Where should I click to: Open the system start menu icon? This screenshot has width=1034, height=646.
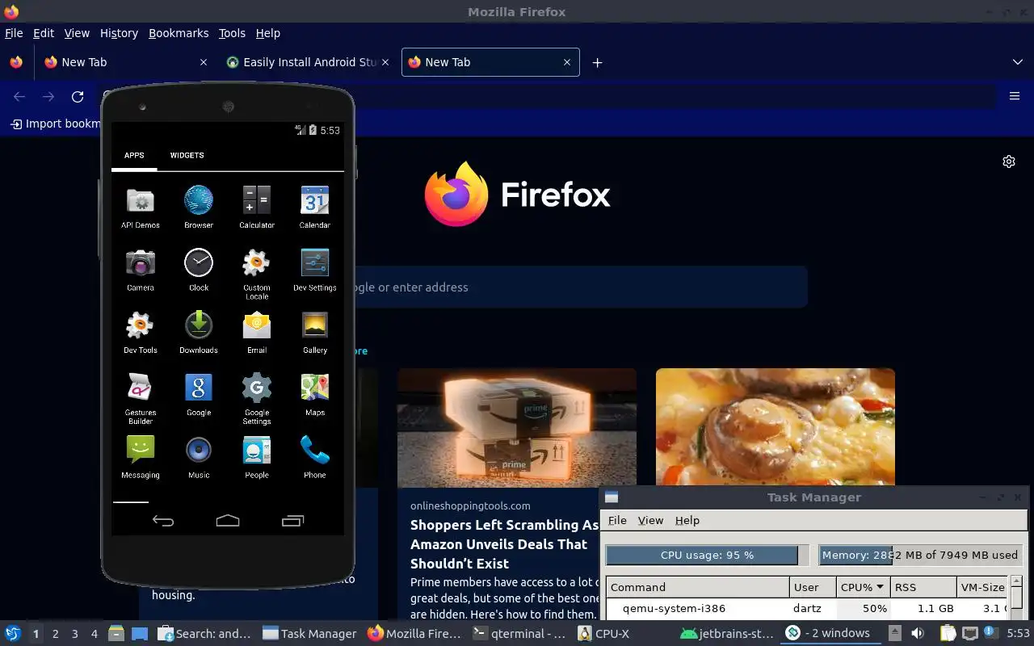(x=13, y=633)
